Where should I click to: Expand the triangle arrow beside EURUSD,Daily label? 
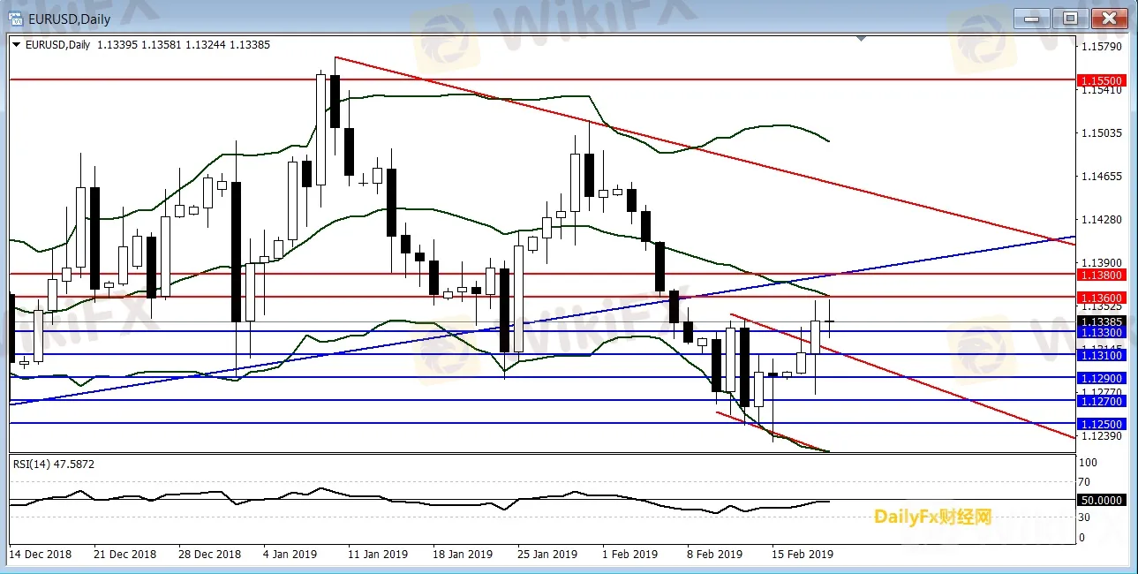(15, 45)
